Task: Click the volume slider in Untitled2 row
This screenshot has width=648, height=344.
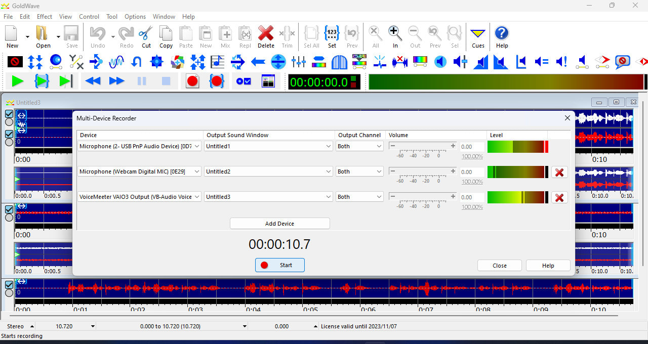Action: (423, 171)
